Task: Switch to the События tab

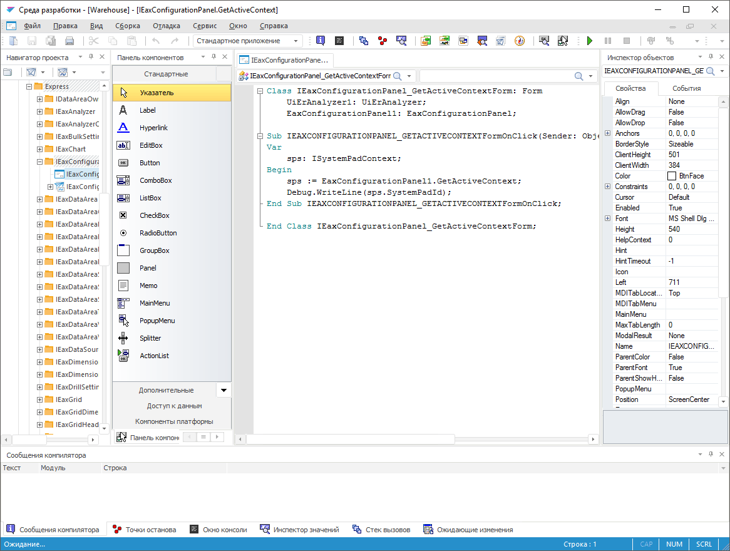Action: [x=686, y=88]
